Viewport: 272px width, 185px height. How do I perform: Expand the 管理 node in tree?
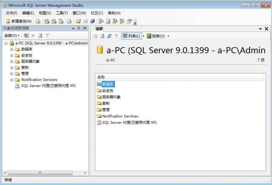click(12, 74)
